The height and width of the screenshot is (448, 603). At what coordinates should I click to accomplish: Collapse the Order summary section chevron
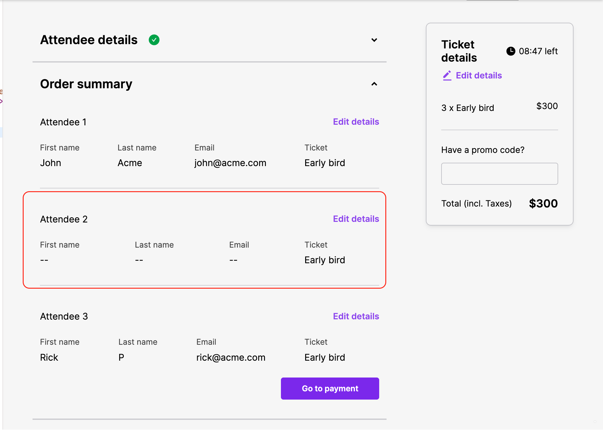pos(374,84)
